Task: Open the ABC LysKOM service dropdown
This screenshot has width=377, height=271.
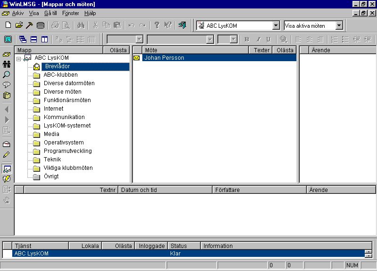Action: 276,25
